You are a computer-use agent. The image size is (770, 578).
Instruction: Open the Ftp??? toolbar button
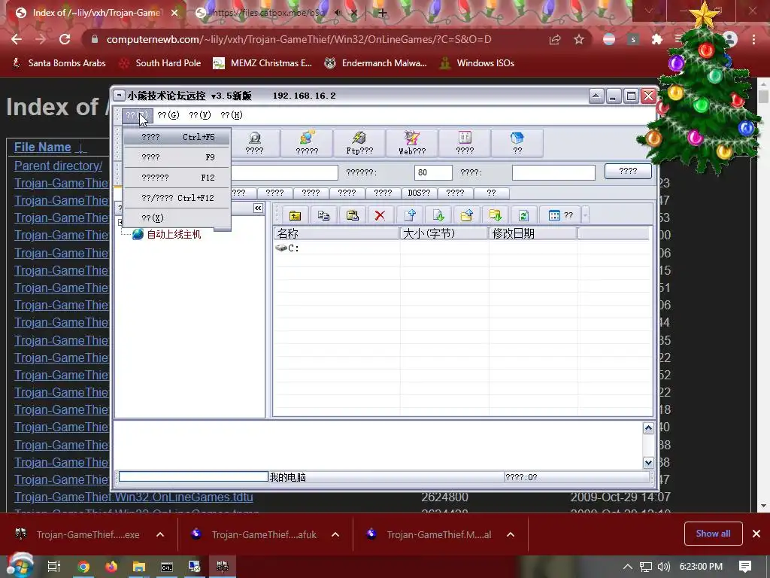(359, 143)
